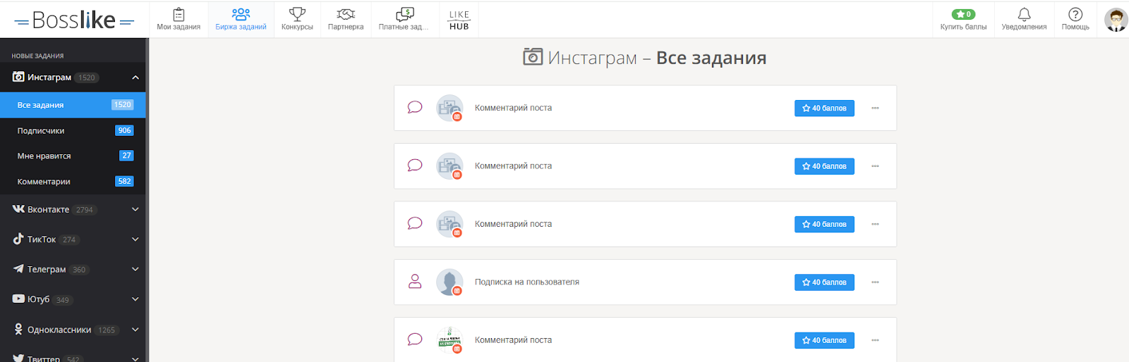Open the Биржа заданий tab
This screenshot has height=362, width=1129.
click(241, 20)
